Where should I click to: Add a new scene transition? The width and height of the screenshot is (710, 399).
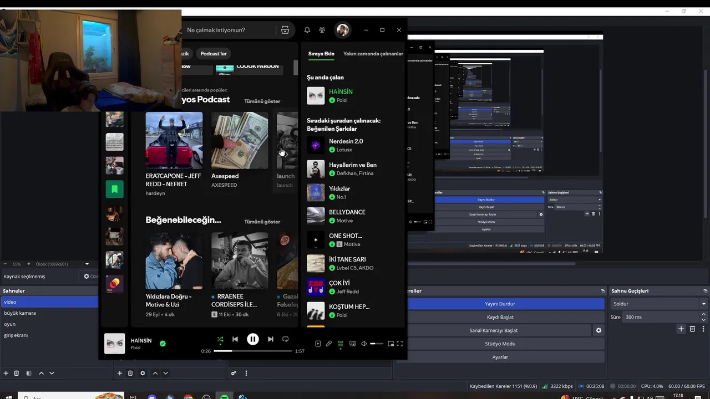point(681,329)
